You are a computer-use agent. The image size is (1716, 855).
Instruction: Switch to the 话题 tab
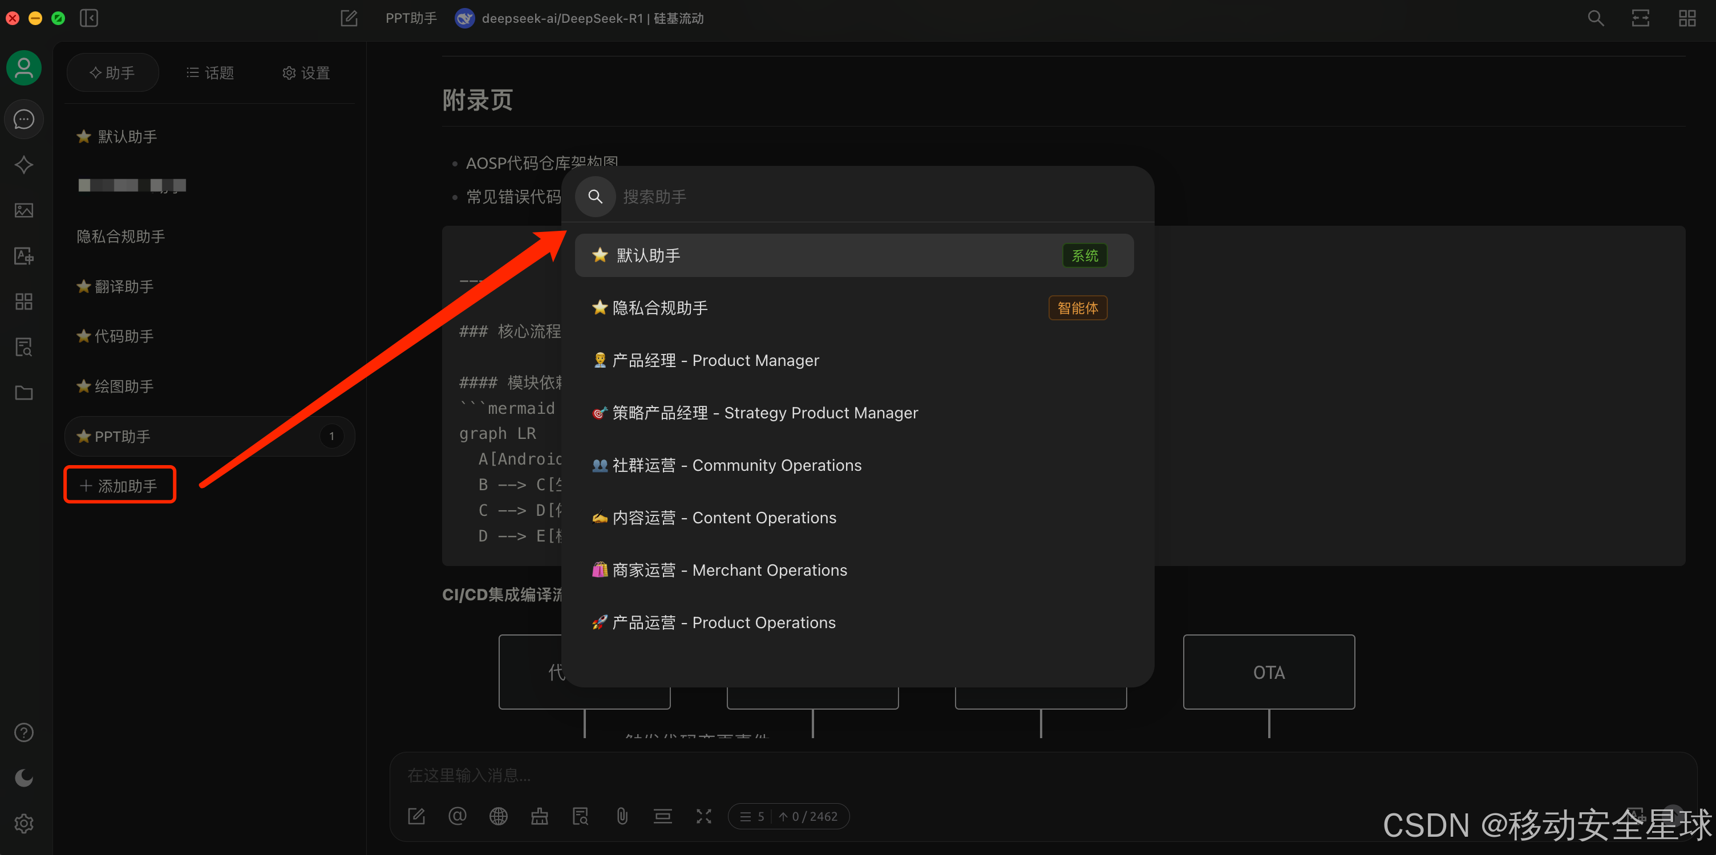(210, 72)
